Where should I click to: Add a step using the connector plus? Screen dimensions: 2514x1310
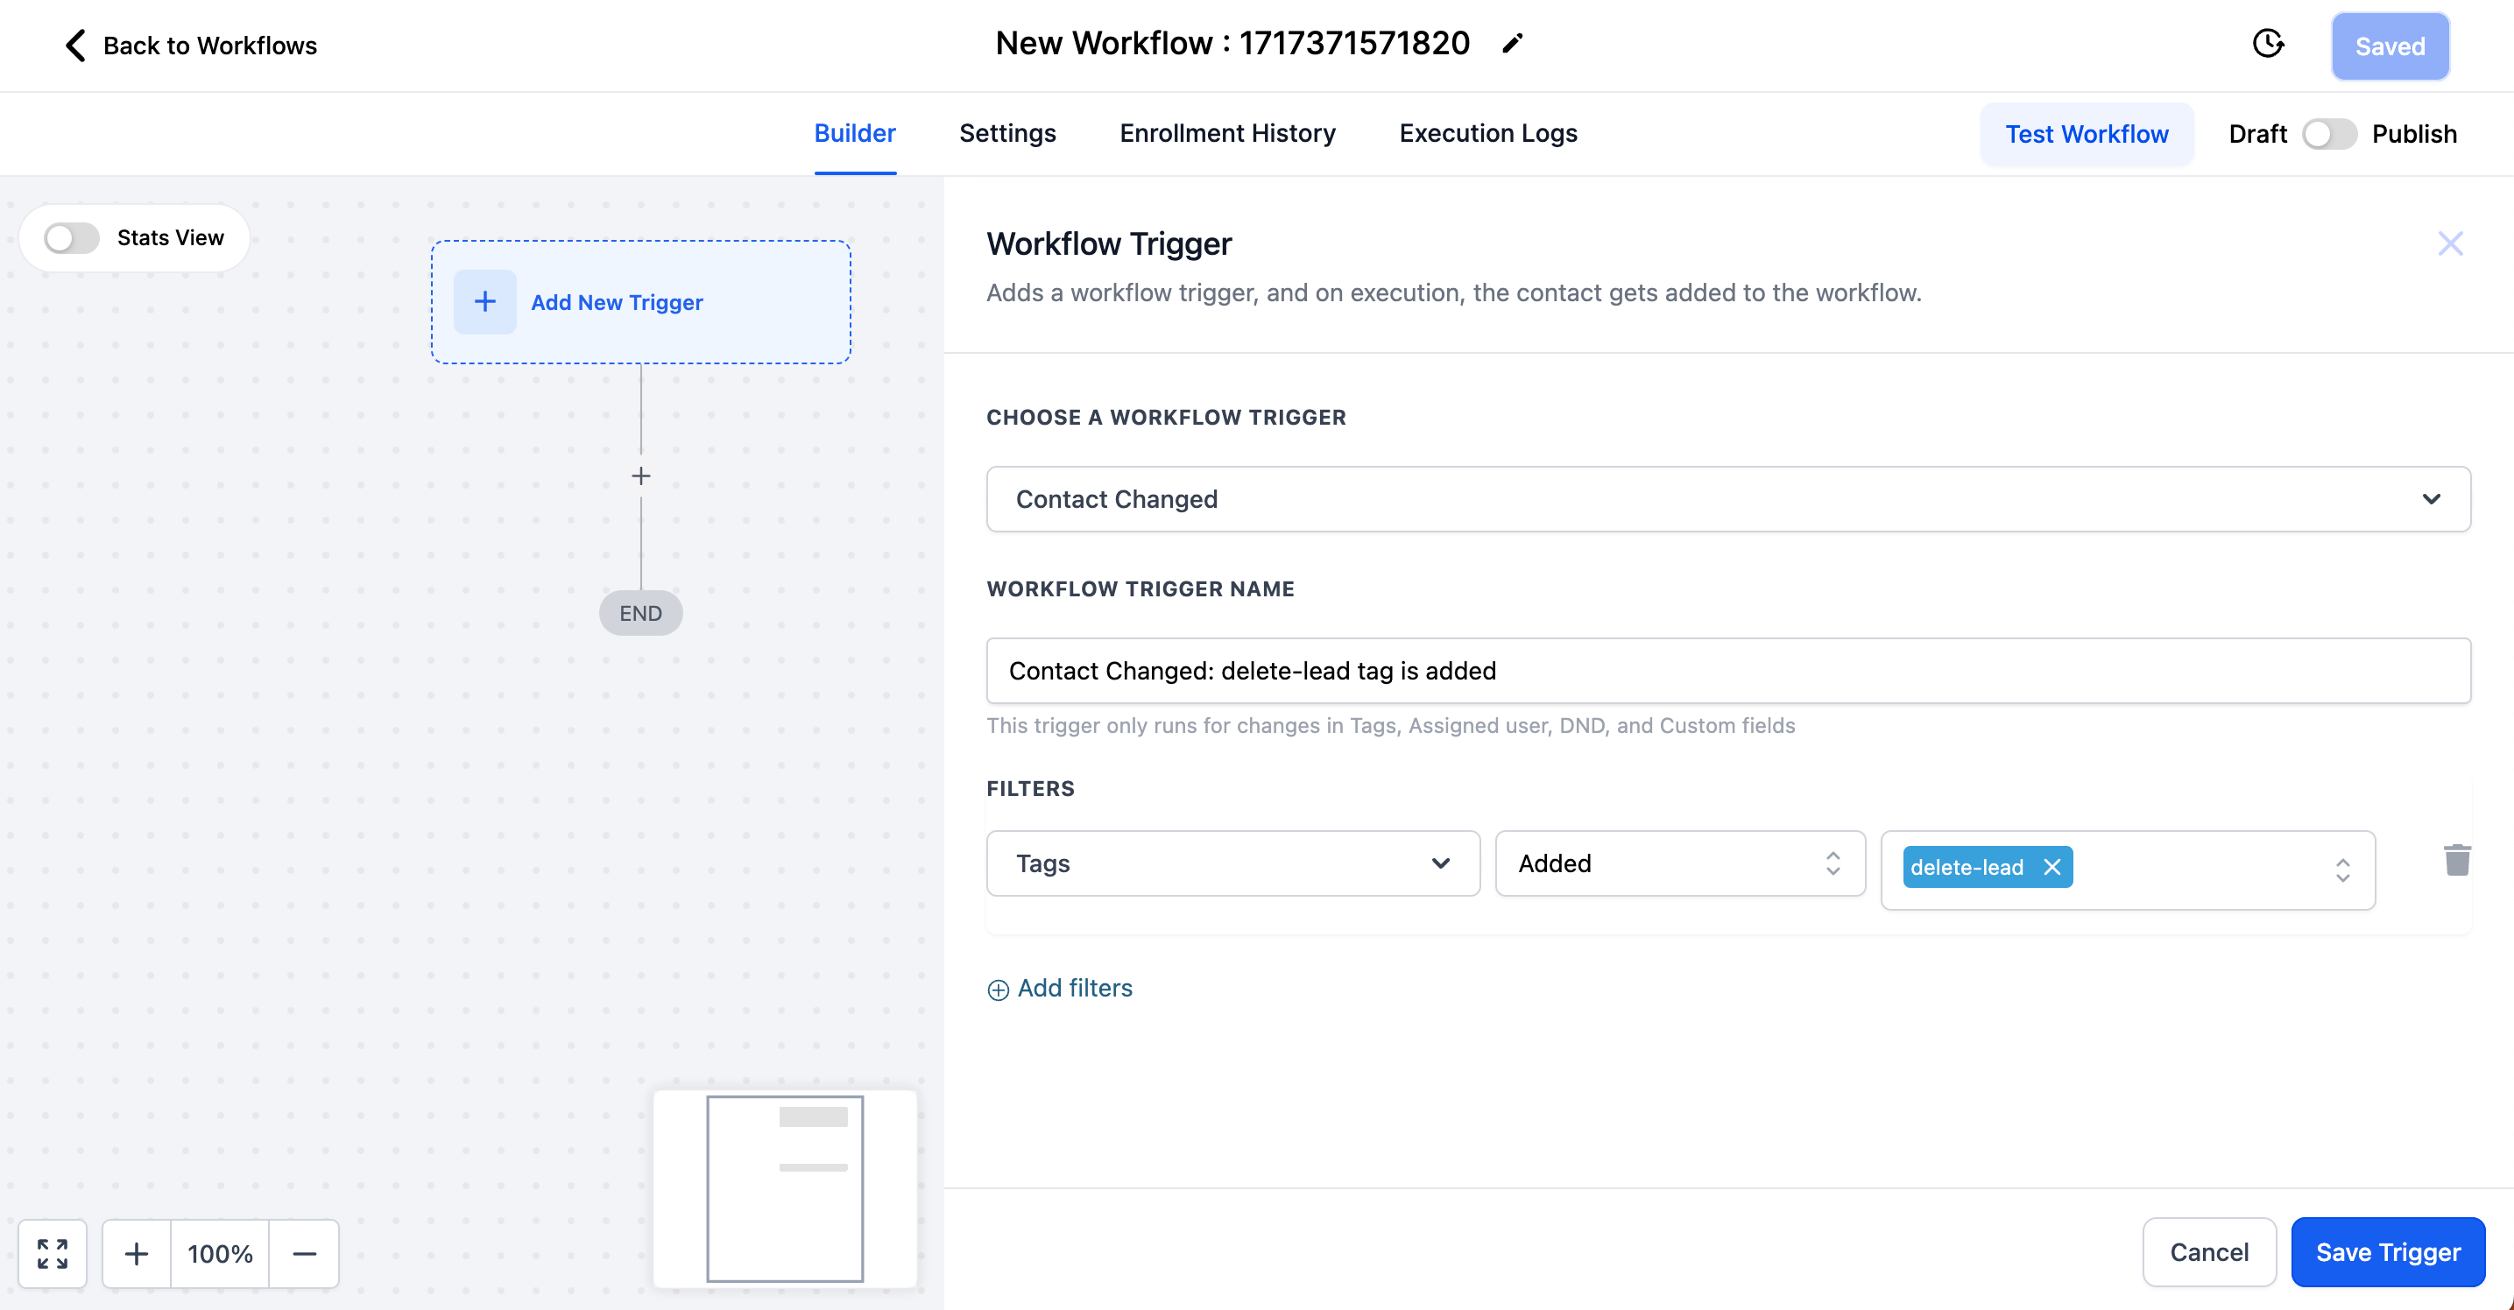641,476
